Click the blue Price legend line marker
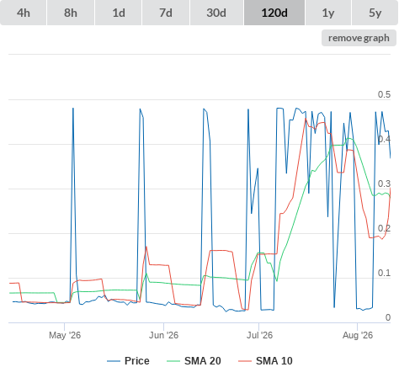This screenshot has width=399, height=383. point(114,361)
